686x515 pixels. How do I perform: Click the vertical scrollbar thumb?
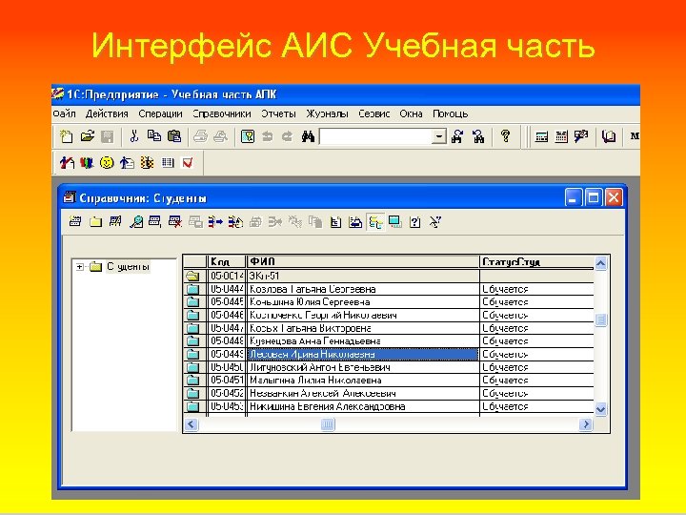[601, 319]
